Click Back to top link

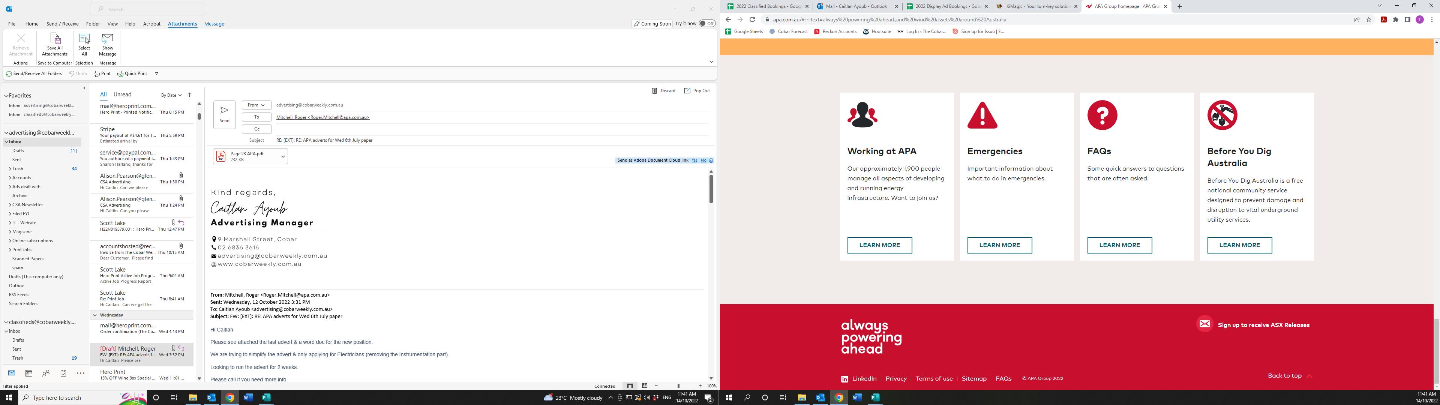(x=1290, y=375)
